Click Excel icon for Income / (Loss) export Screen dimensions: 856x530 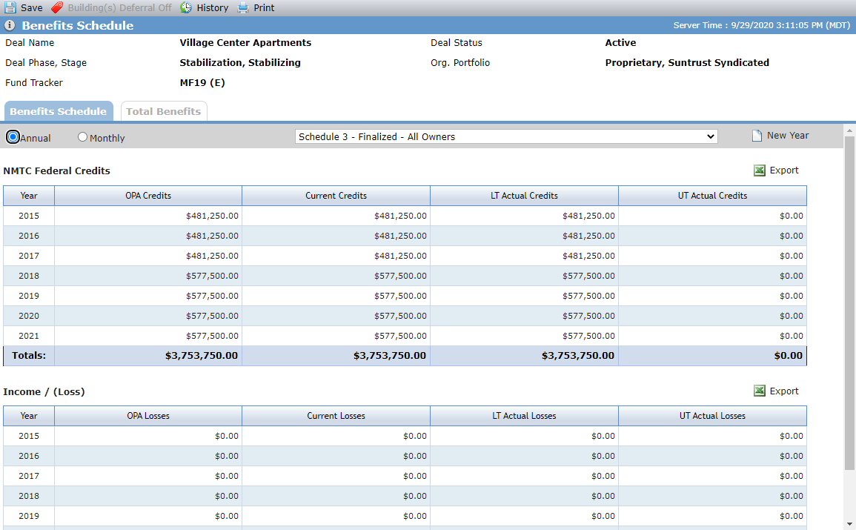tap(760, 391)
